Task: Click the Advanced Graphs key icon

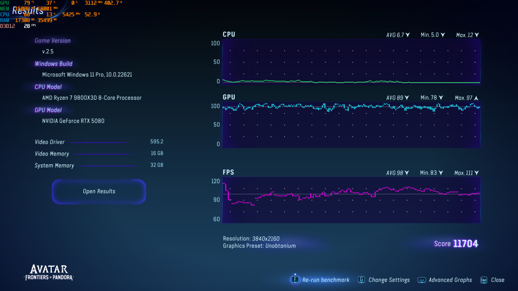Action: [422, 280]
